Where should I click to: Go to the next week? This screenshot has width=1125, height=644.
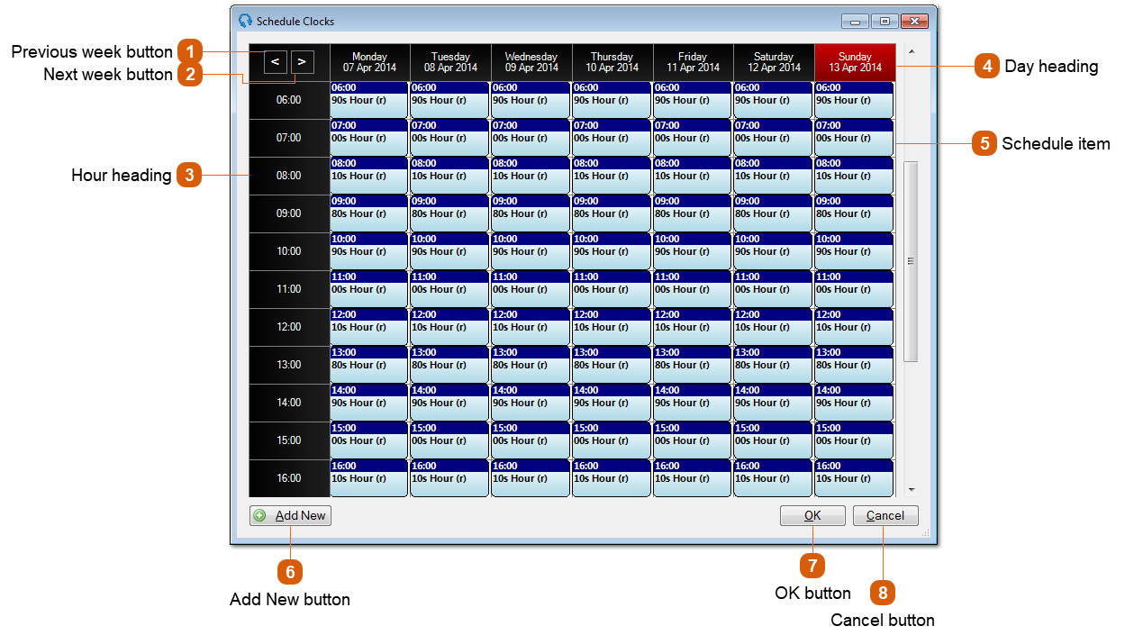[x=302, y=61]
